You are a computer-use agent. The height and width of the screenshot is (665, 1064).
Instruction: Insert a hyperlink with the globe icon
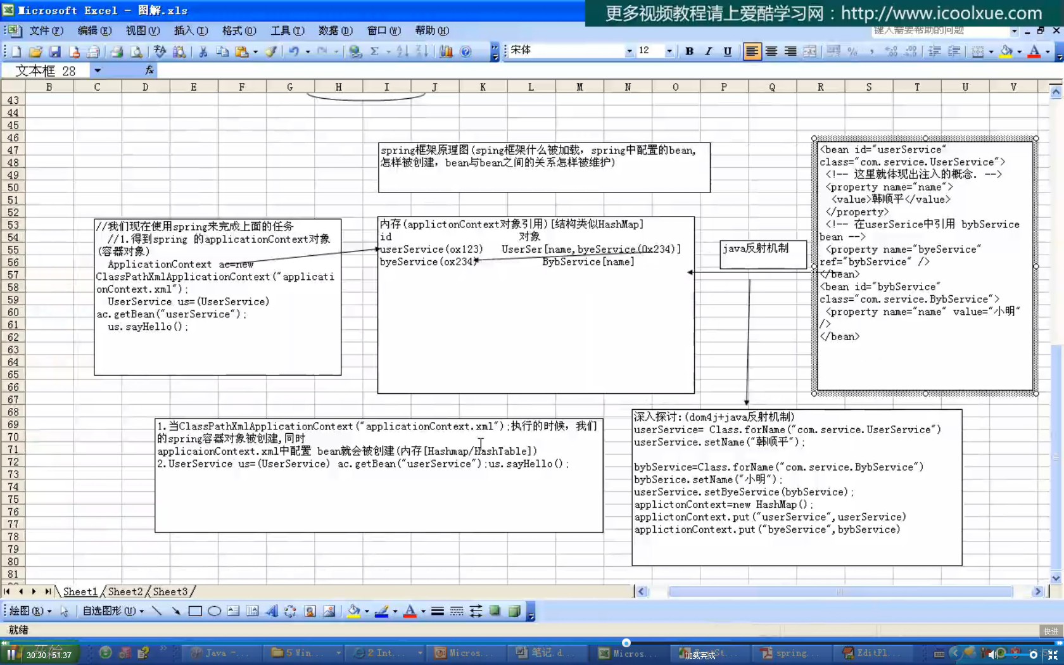click(x=355, y=52)
